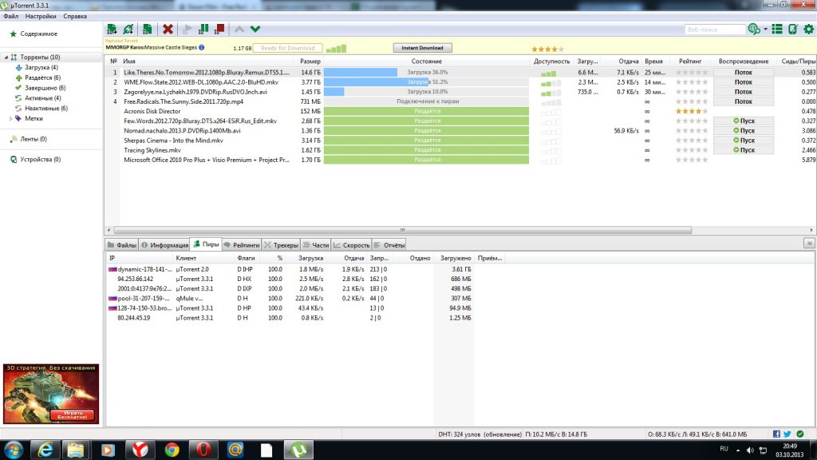Open Google Chrome from the taskbar
The image size is (817, 460).
click(172, 450)
